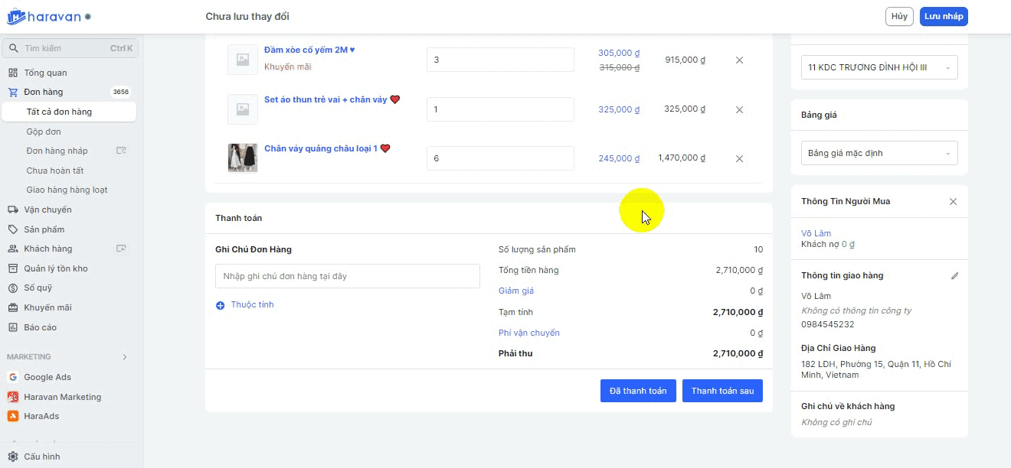This screenshot has width=1011, height=468.
Task: Click quantity field showing 3
Action: click(500, 60)
